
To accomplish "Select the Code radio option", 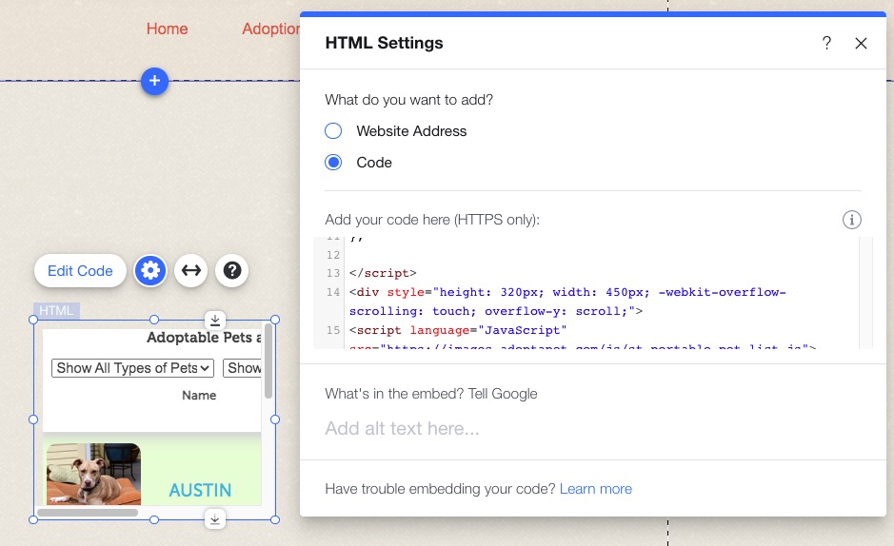I will pyautogui.click(x=333, y=163).
